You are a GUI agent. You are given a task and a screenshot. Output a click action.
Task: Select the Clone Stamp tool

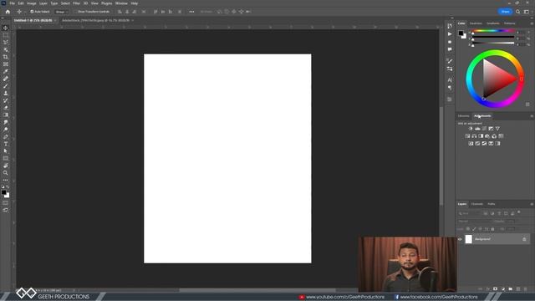(x=6, y=93)
